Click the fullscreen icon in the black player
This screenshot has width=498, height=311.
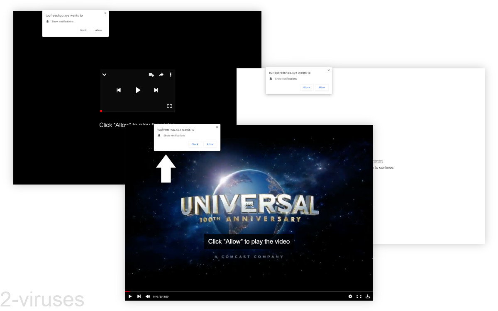coord(169,106)
